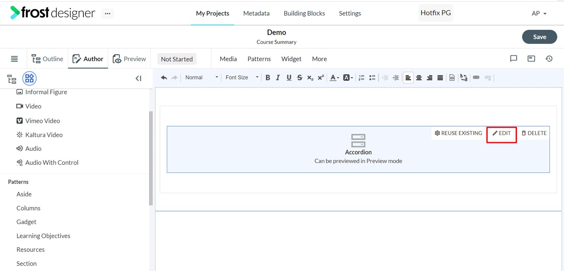Insert a numbered list
Image resolution: width=564 pixels, height=271 pixels.
point(362,78)
